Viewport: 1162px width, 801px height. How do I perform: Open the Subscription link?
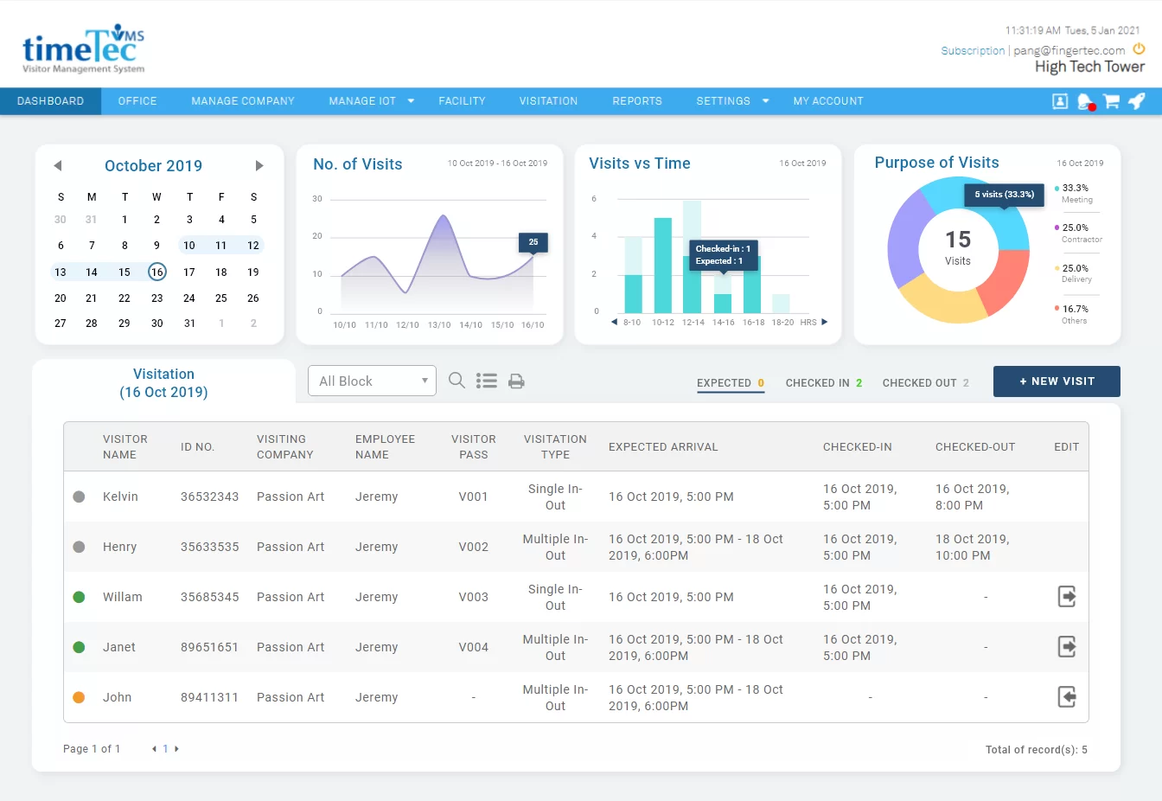pyautogui.click(x=973, y=51)
